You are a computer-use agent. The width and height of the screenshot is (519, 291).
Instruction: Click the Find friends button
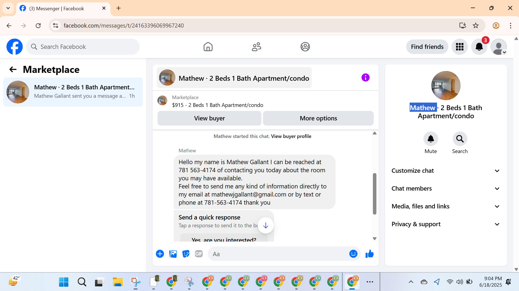tap(427, 47)
